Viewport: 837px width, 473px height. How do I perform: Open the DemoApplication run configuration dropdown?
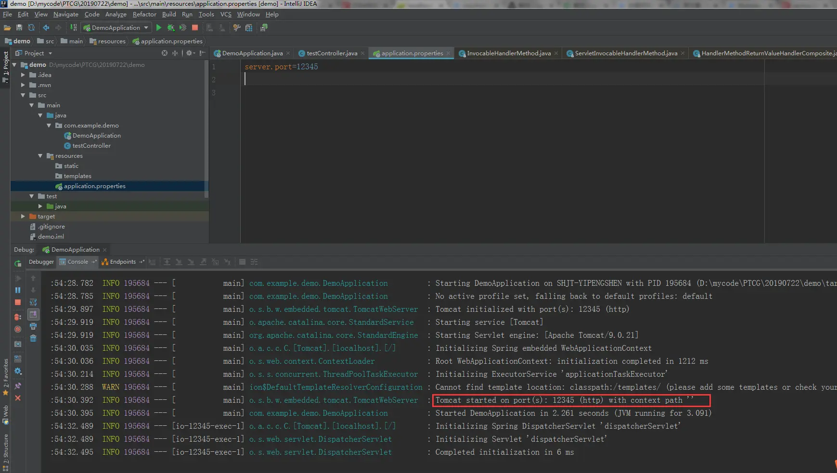coord(116,28)
